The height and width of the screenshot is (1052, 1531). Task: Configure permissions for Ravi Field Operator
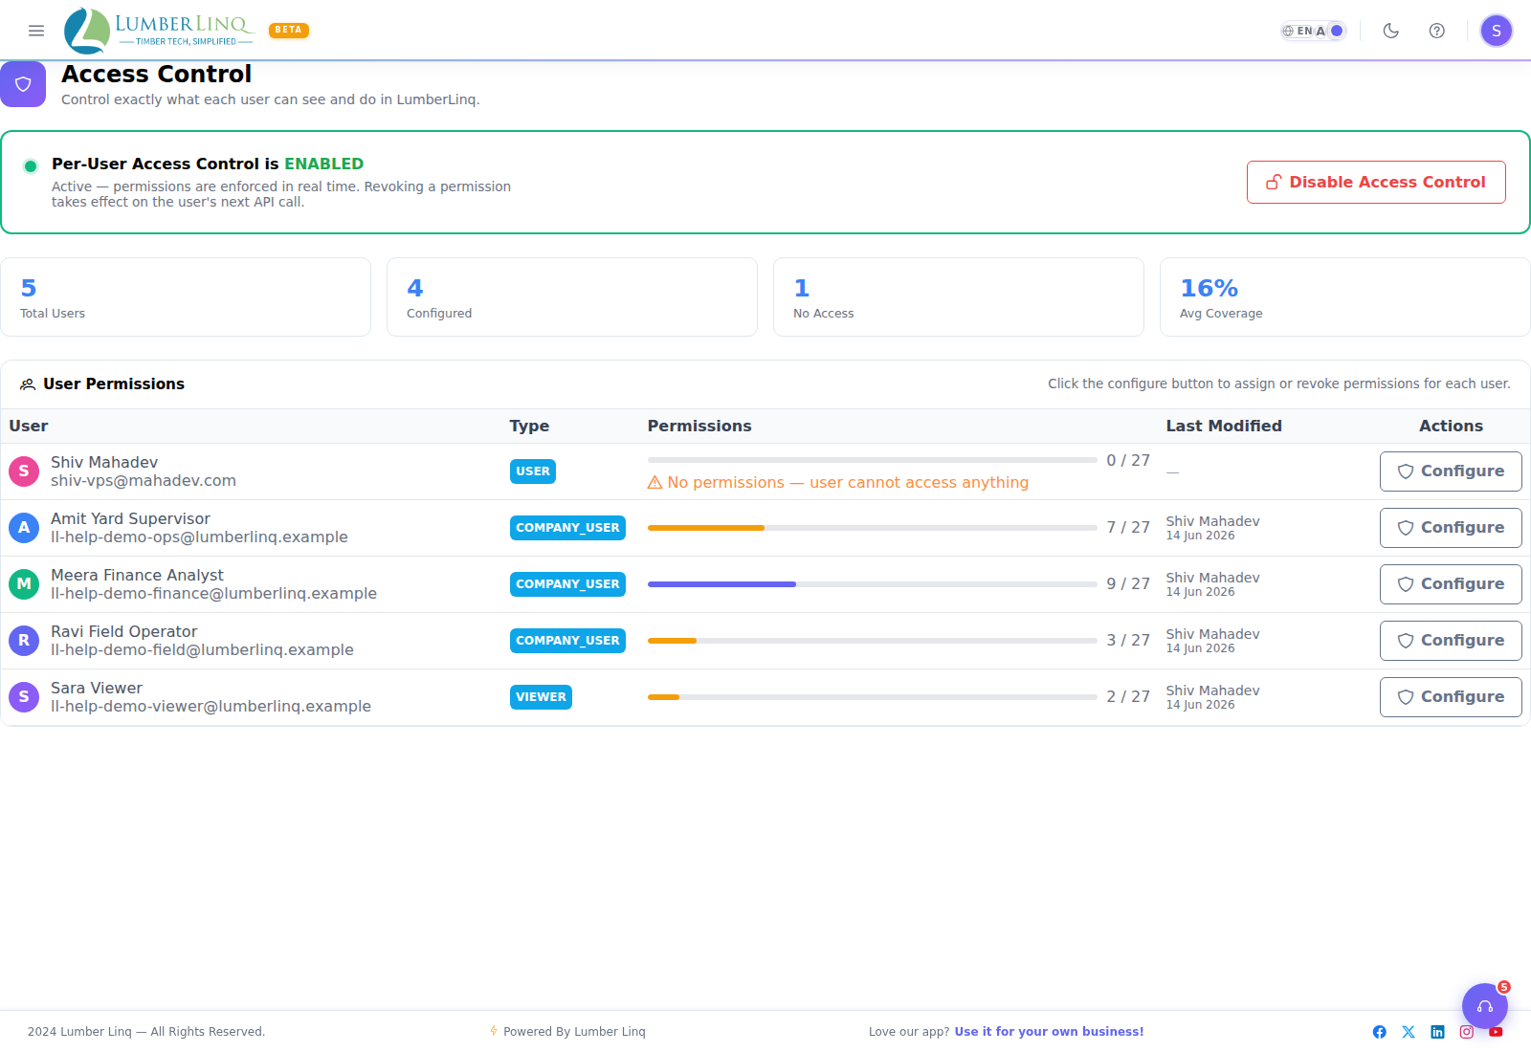point(1451,641)
